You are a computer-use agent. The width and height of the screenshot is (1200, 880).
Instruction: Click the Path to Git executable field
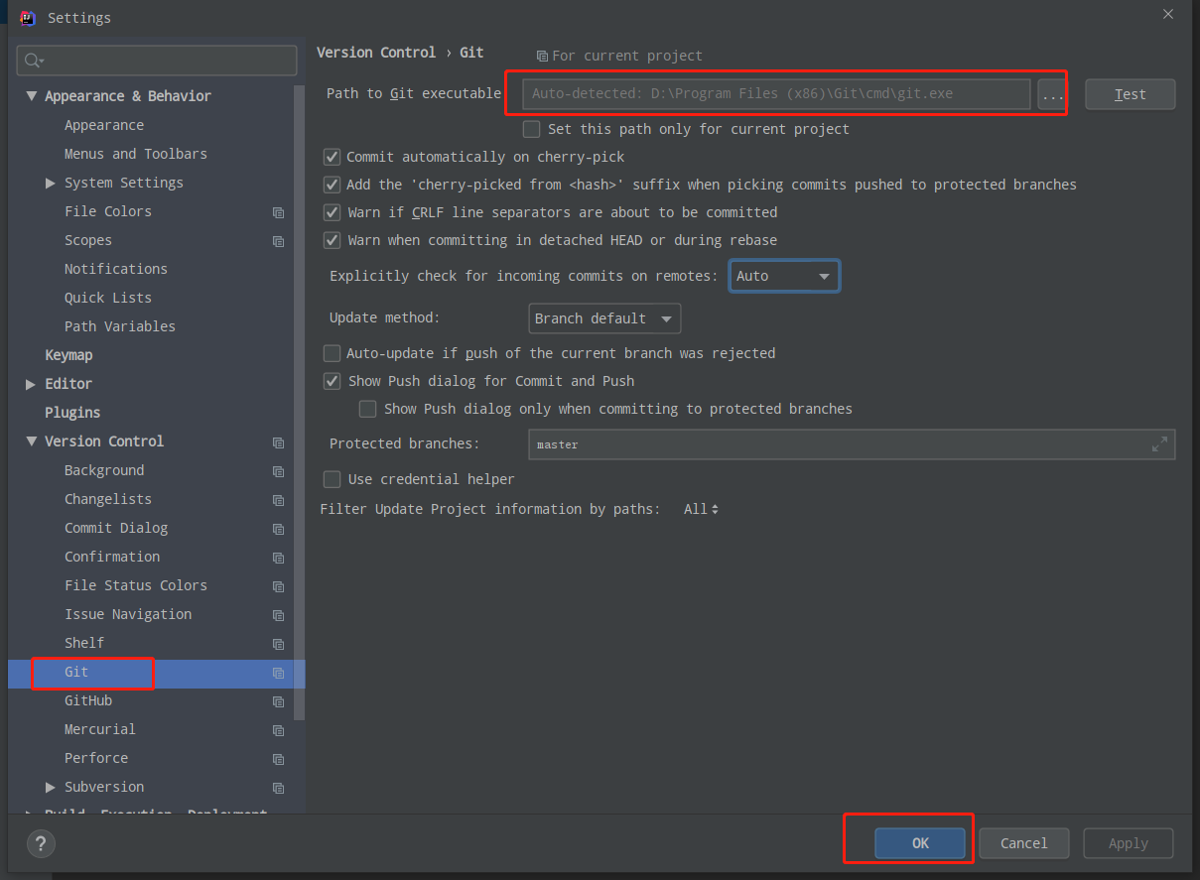pos(776,94)
